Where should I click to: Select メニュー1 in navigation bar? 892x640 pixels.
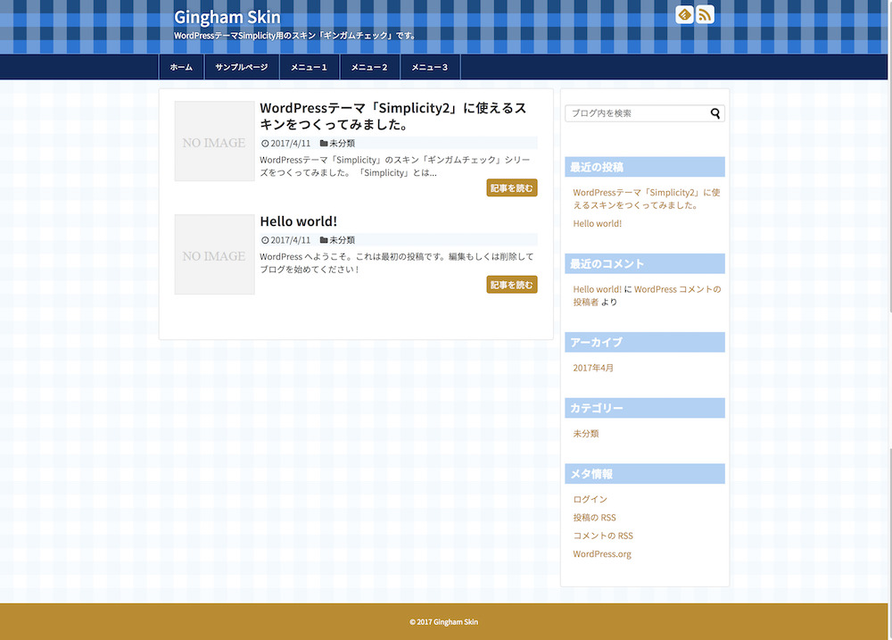[309, 68]
